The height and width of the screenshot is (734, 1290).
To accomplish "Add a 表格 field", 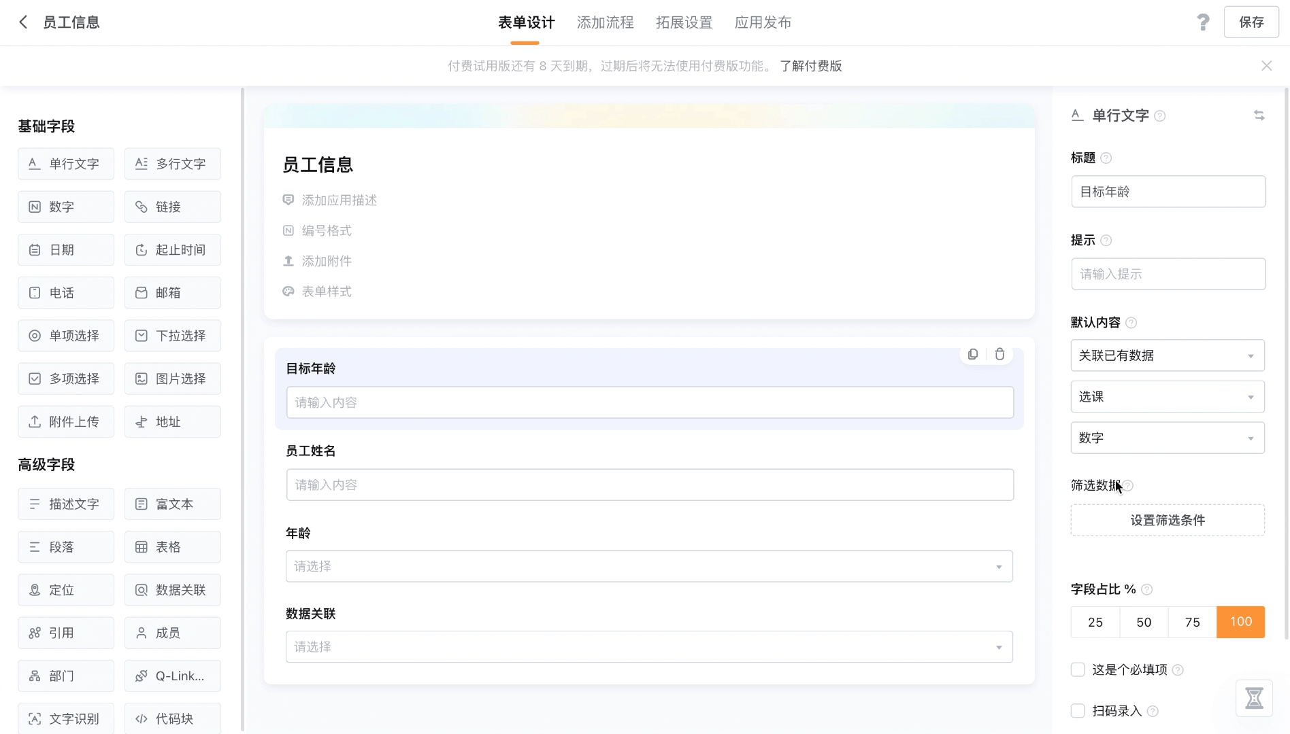I will 173,547.
